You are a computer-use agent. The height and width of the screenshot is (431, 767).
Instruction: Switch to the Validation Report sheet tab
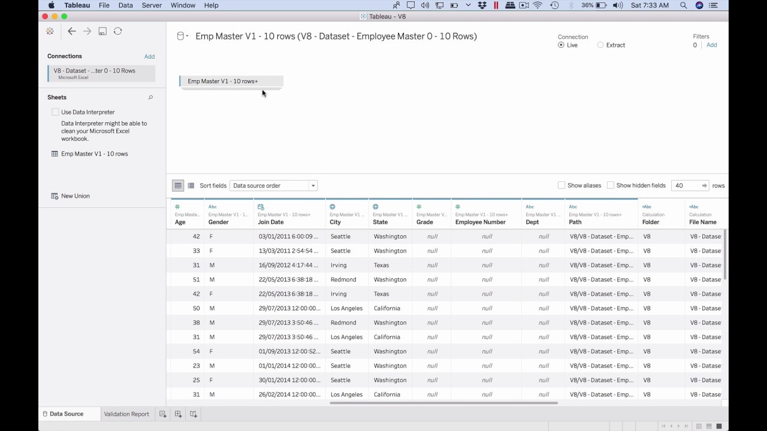[x=126, y=414]
